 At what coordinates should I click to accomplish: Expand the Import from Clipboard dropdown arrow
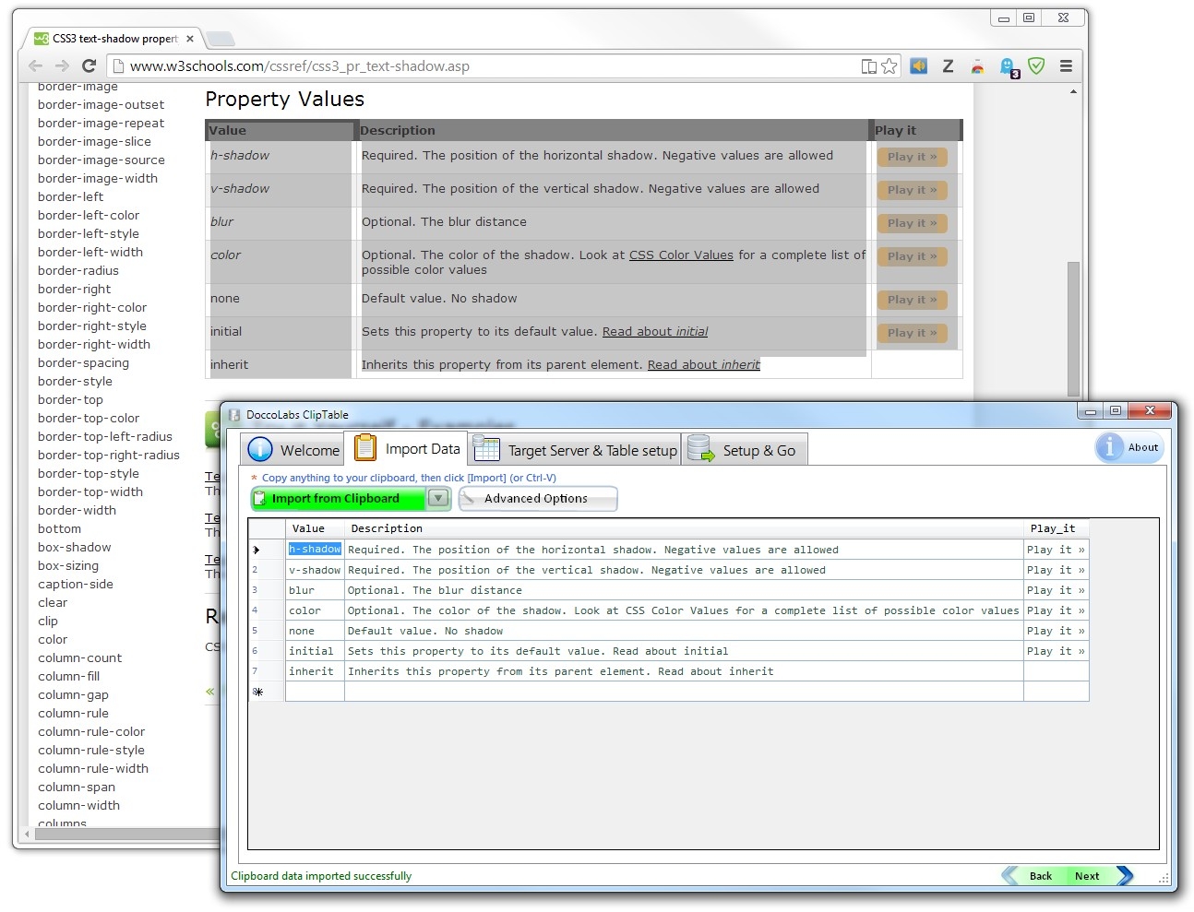438,498
